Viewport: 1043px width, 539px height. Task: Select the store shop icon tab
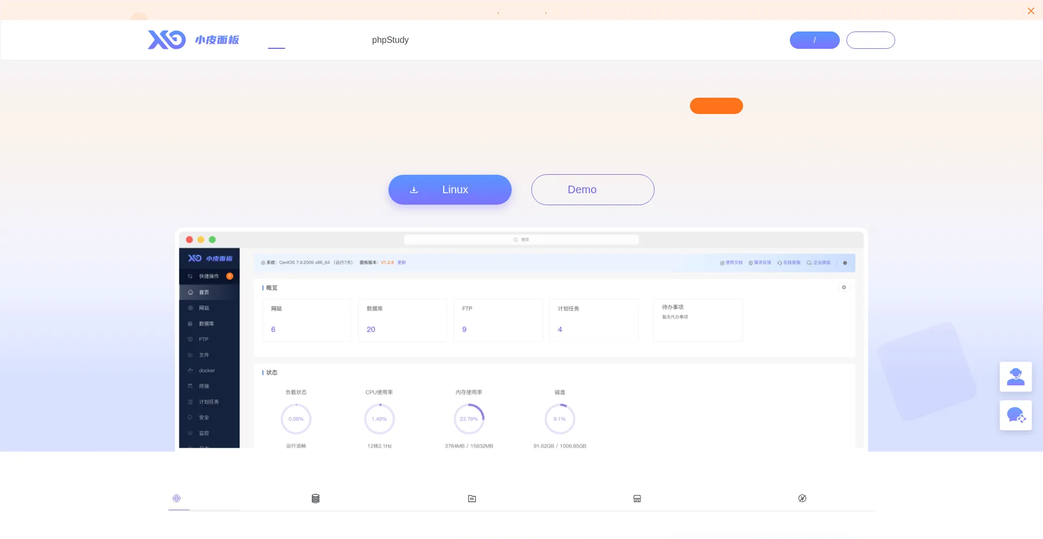pos(637,498)
